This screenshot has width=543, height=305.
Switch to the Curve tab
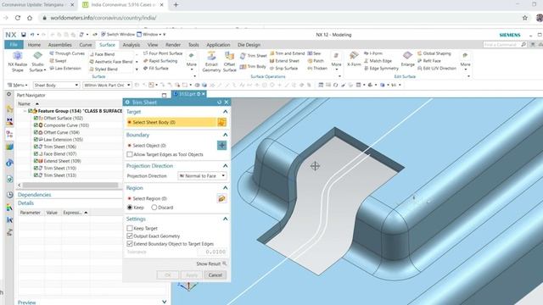pos(86,45)
